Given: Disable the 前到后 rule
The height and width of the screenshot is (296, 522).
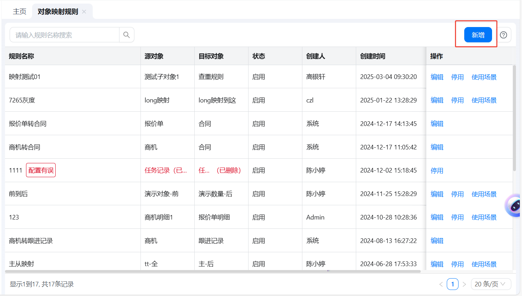Looking at the screenshot, I should click(457, 194).
